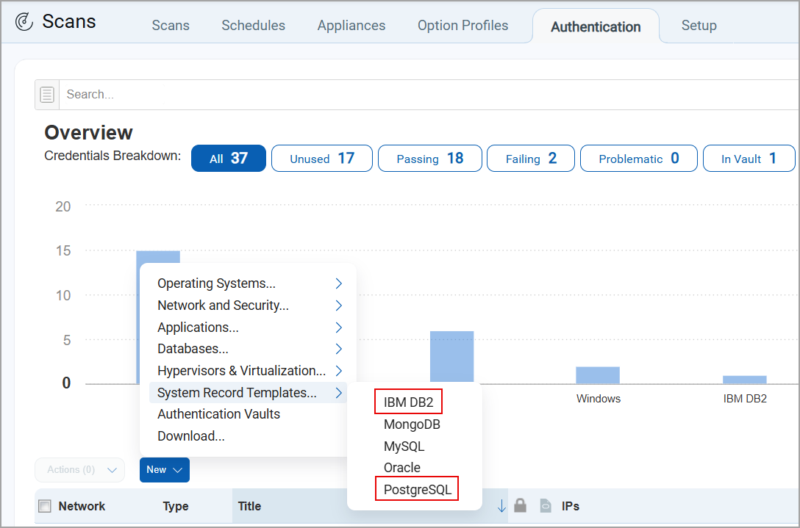Switch to the Schedules tab

253,26
